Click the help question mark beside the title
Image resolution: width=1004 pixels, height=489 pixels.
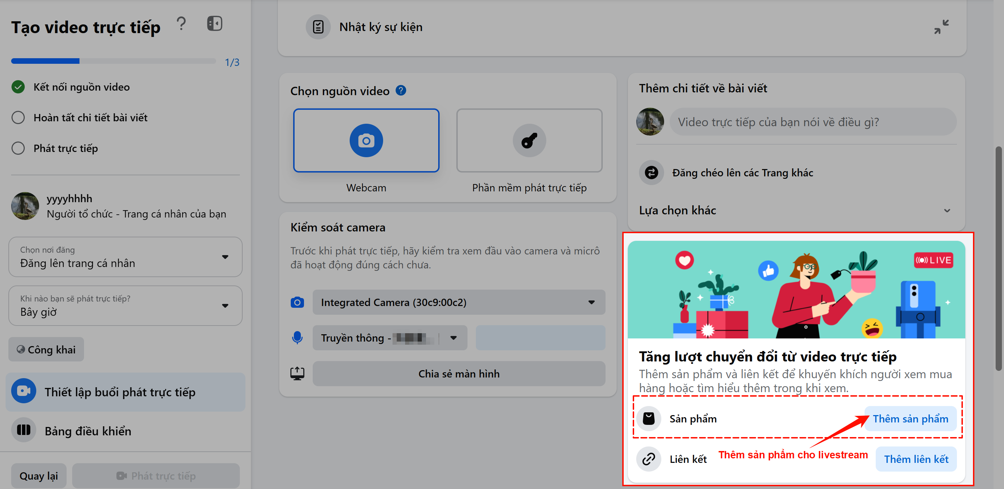[x=181, y=24]
